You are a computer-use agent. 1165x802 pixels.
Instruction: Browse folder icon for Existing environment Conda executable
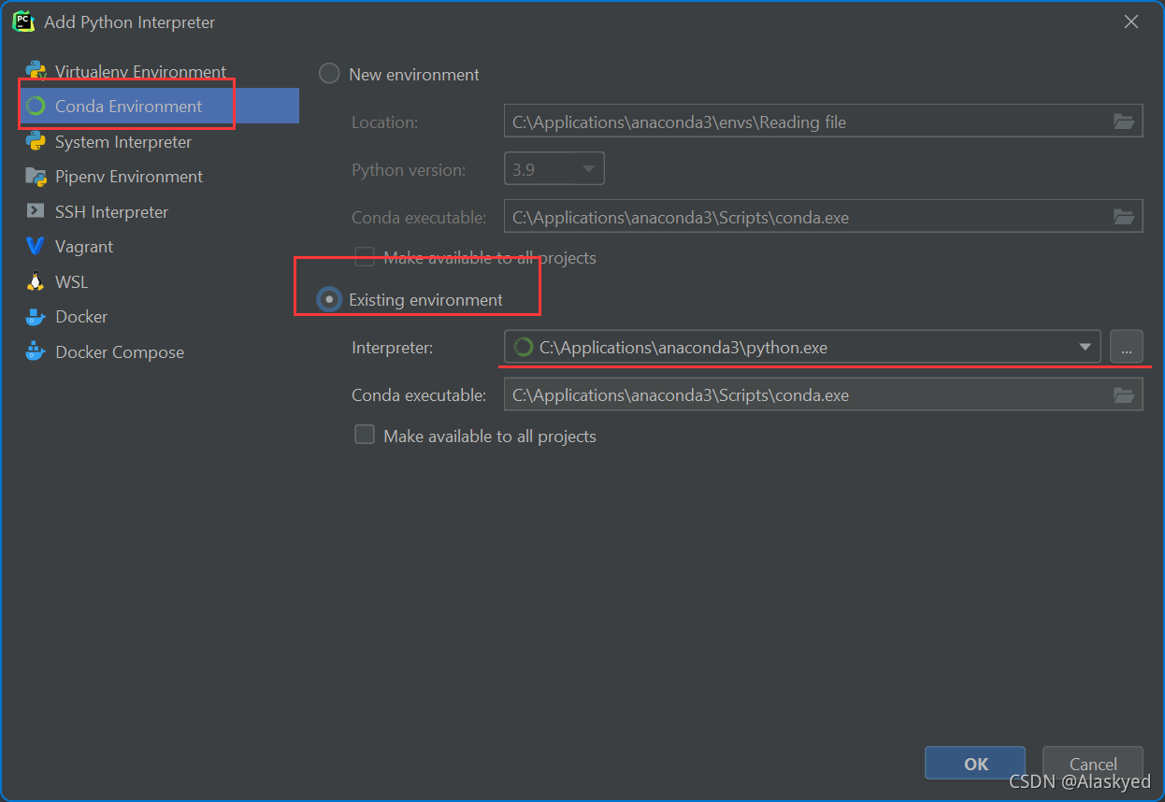click(x=1124, y=394)
